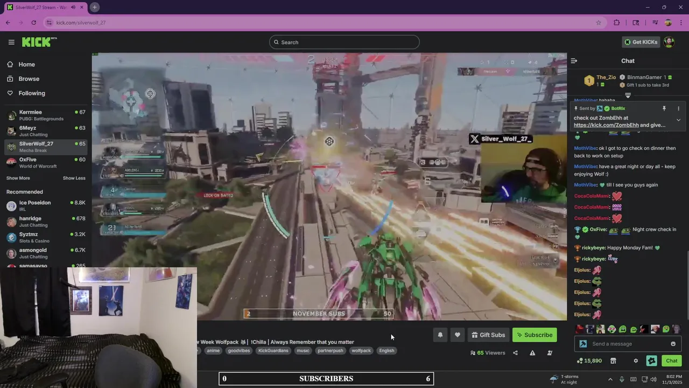Share the stream

click(515, 353)
